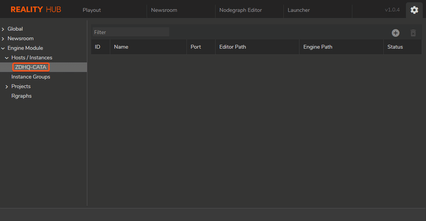Screen dimensions: 426x221
Task: Select Global in the settings tree
Action: 15,29
